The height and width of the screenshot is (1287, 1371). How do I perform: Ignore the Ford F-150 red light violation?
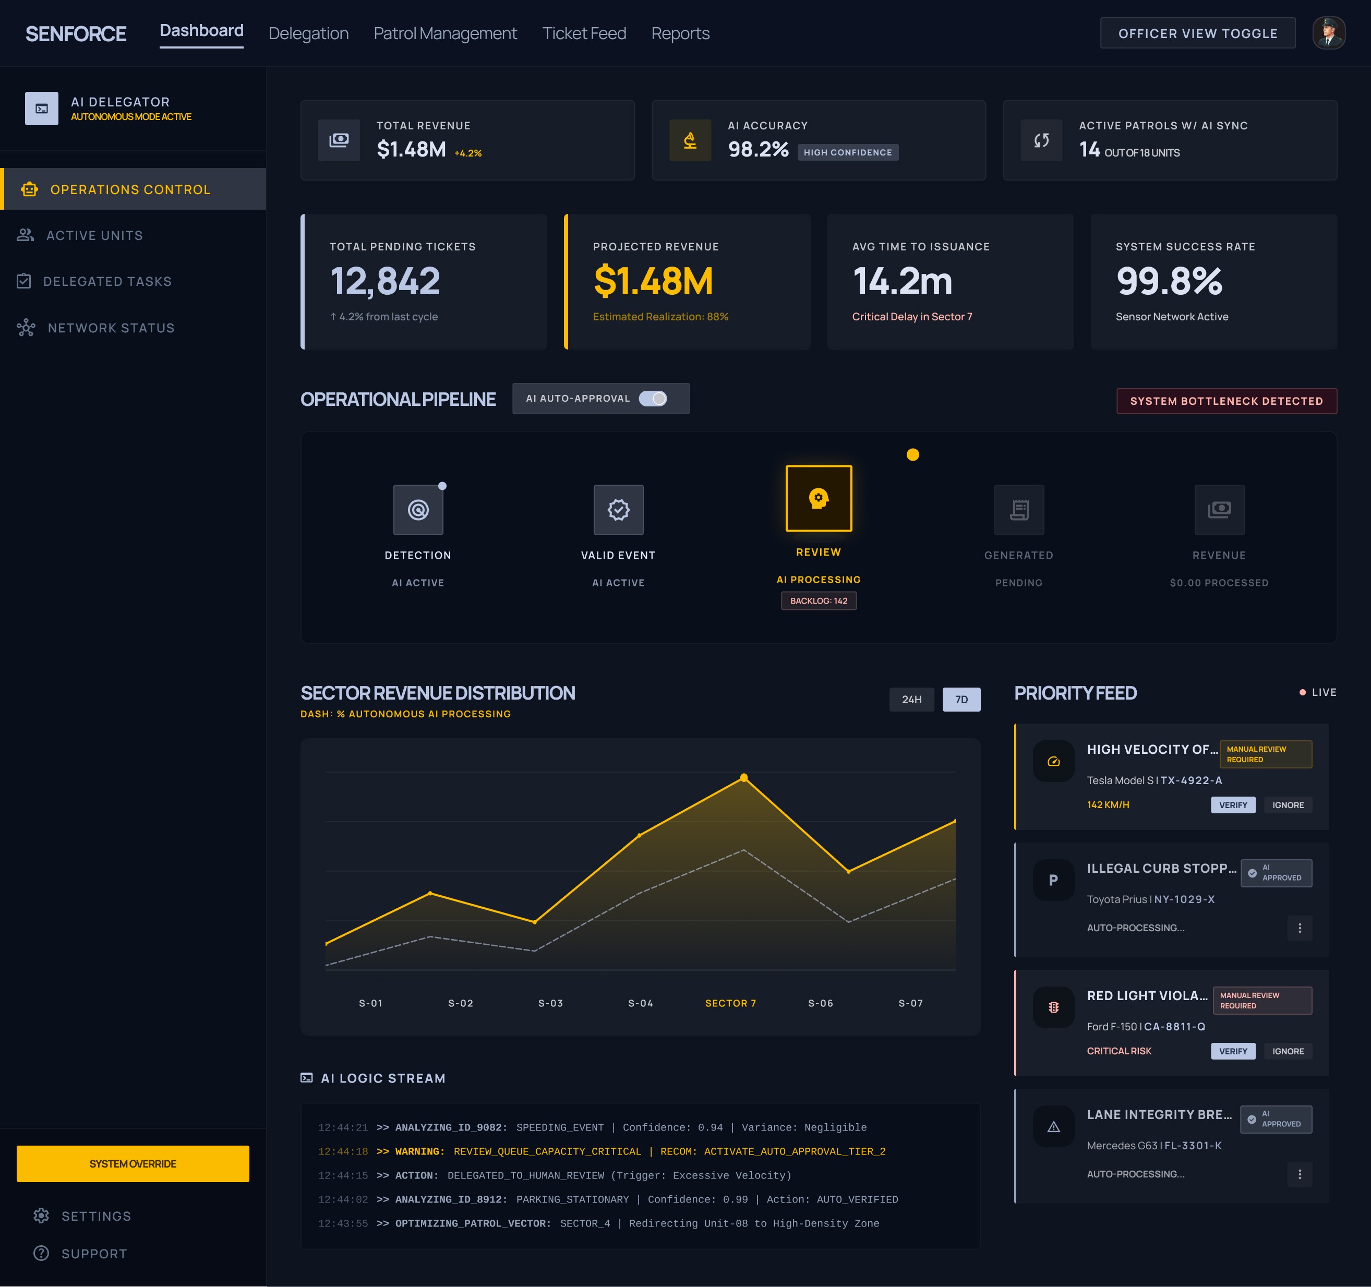1287,1051
